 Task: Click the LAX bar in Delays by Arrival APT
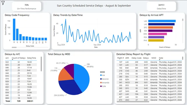coord(162,21)
